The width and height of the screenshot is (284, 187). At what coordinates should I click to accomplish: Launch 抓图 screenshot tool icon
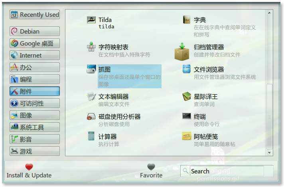(x=91, y=69)
